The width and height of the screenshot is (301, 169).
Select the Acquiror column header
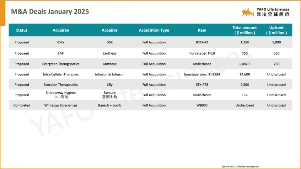click(x=110, y=30)
